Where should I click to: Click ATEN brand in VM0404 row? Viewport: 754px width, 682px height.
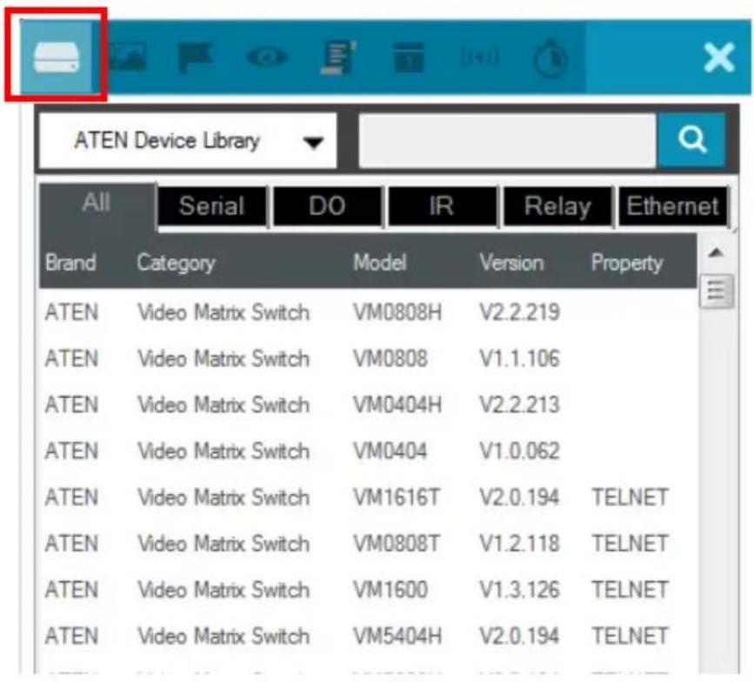click(71, 451)
